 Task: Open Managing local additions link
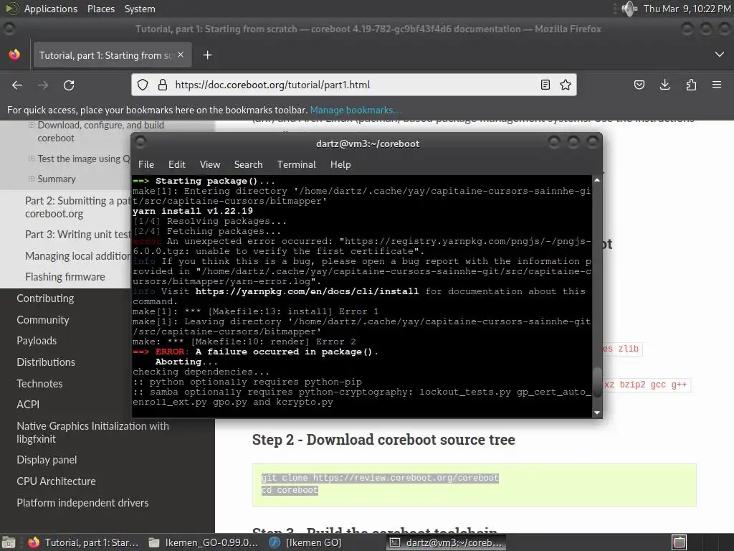[77, 256]
